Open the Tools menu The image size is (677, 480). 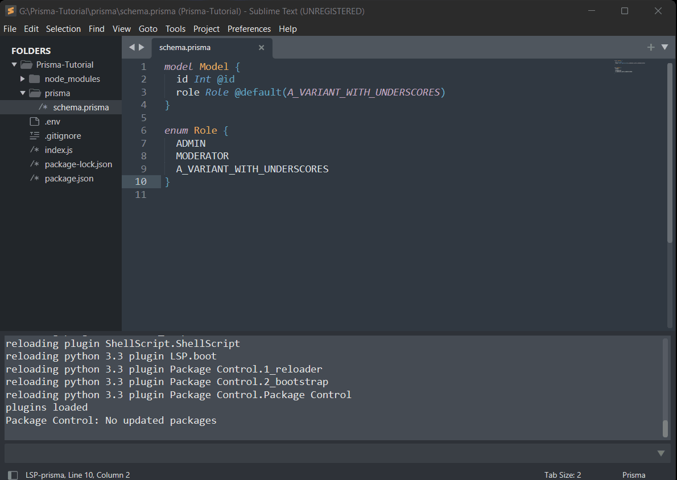click(x=175, y=28)
